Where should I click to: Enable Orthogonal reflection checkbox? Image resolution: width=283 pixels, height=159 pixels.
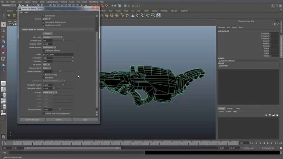pos(43,51)
